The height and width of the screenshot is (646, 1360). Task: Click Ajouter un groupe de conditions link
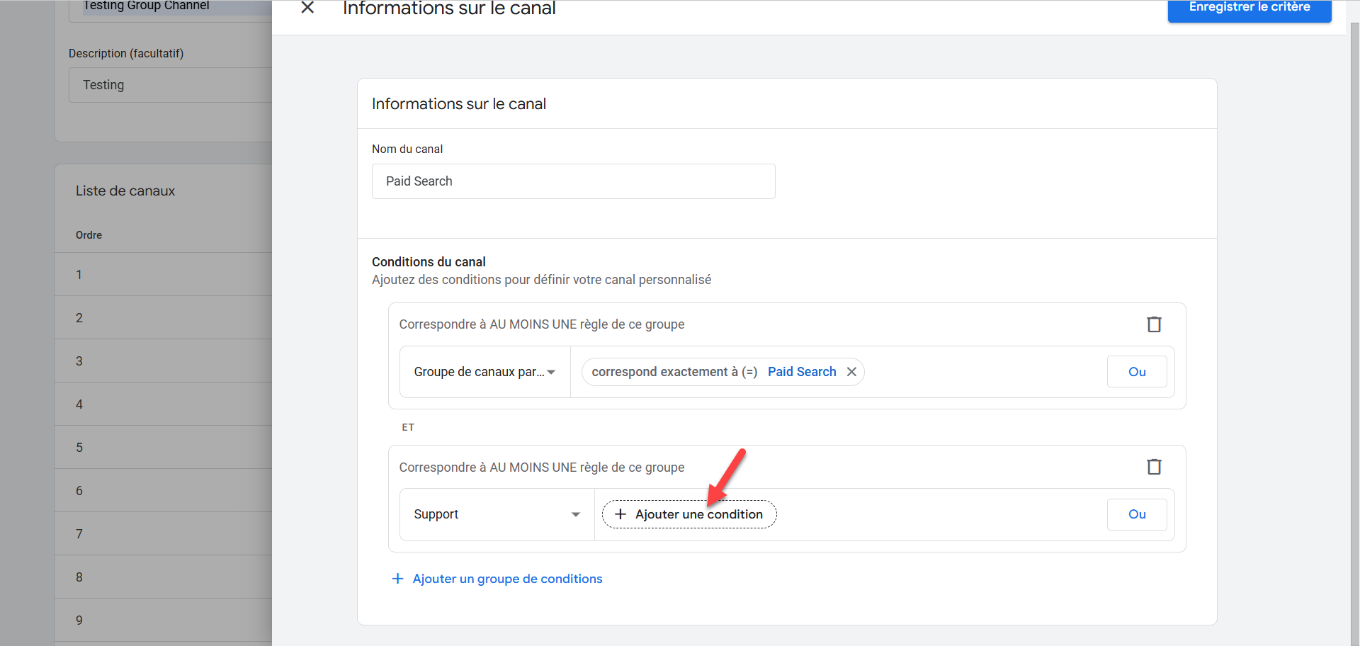coord(507,579)
